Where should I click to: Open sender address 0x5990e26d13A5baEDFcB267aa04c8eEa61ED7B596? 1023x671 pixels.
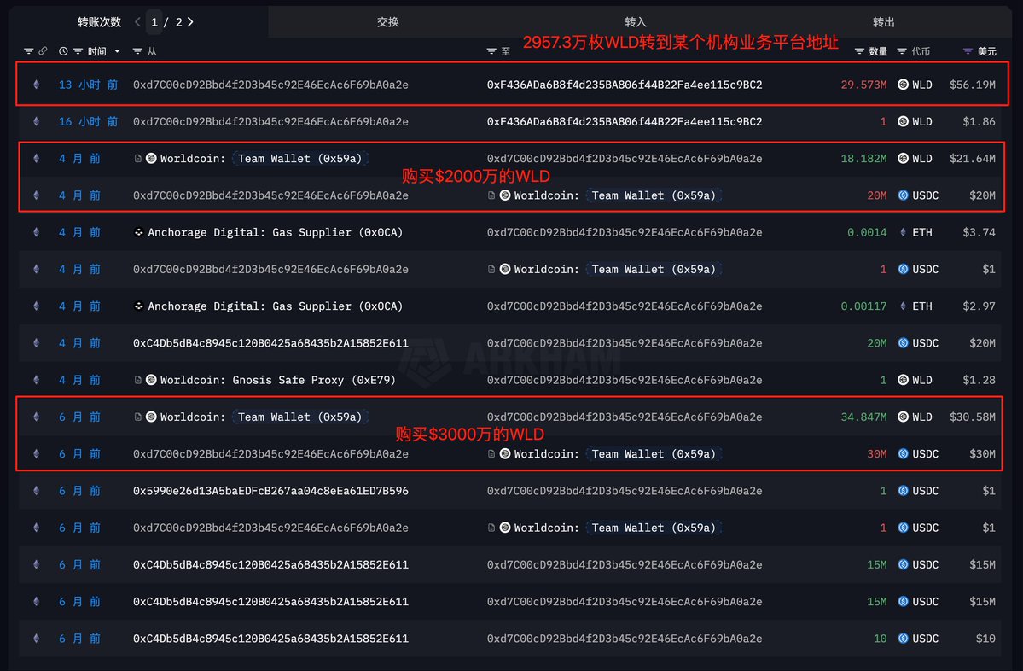(x=270, y=491)
